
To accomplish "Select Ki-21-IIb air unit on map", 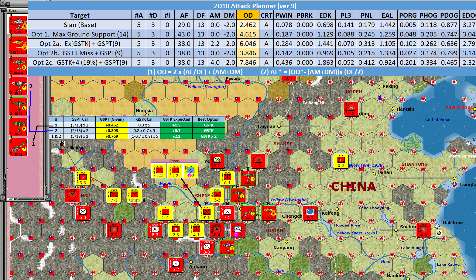I will point(269,213).
